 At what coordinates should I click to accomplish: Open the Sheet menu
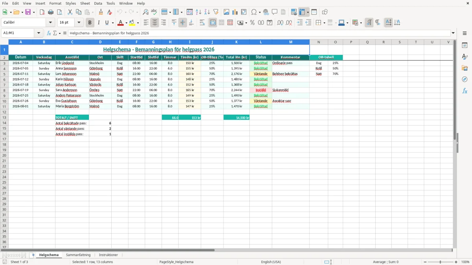(x=85, y=3)
